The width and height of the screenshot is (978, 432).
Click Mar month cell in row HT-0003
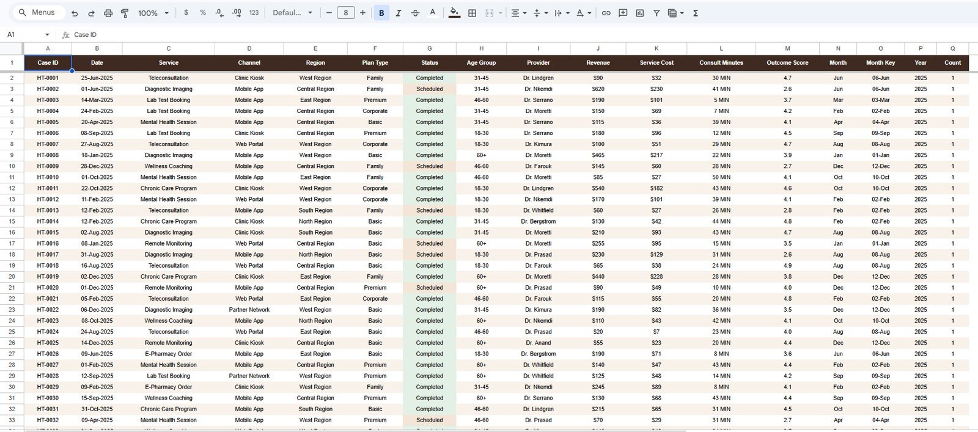pyautogui.click(x=838, y=100)
